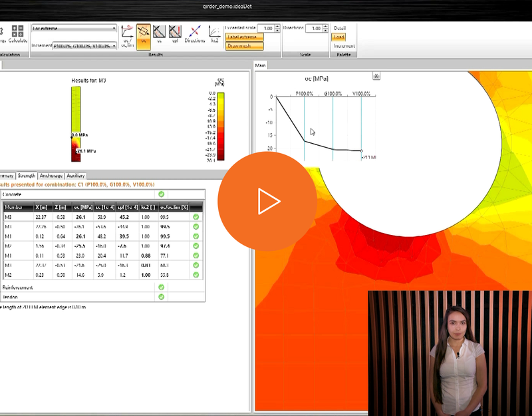Play the video with the orange button

[267, 202]
